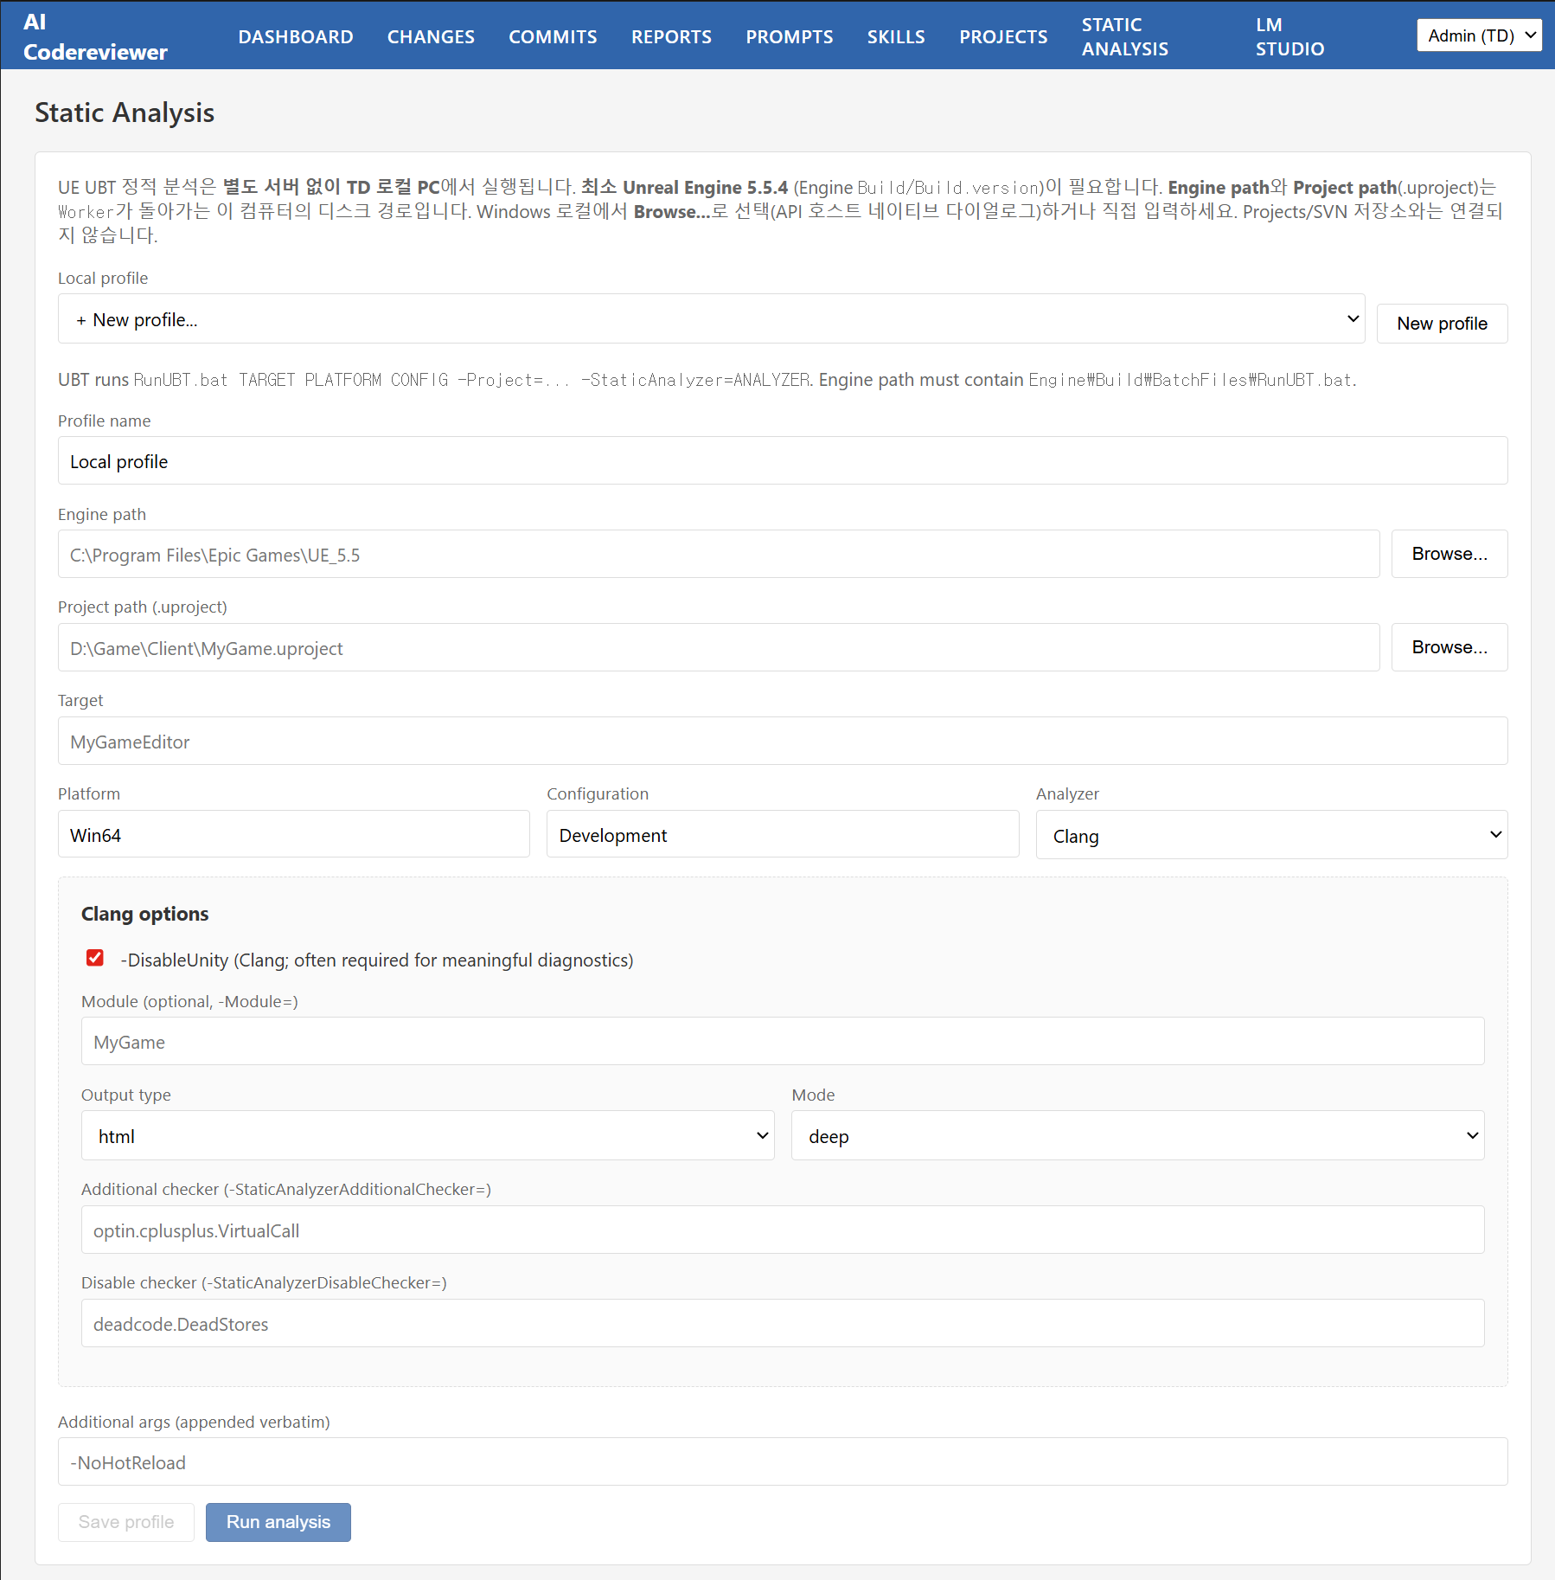This screenshot has width=1555, height=1580.
Task: Click the Run analysis button
Action: 278,1522
